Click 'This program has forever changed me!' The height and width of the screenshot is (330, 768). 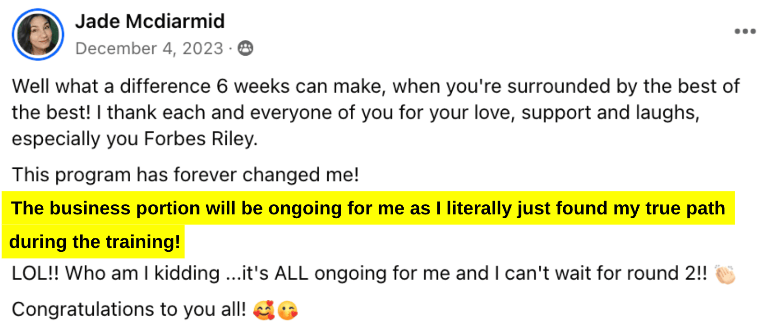pos(186,175)
